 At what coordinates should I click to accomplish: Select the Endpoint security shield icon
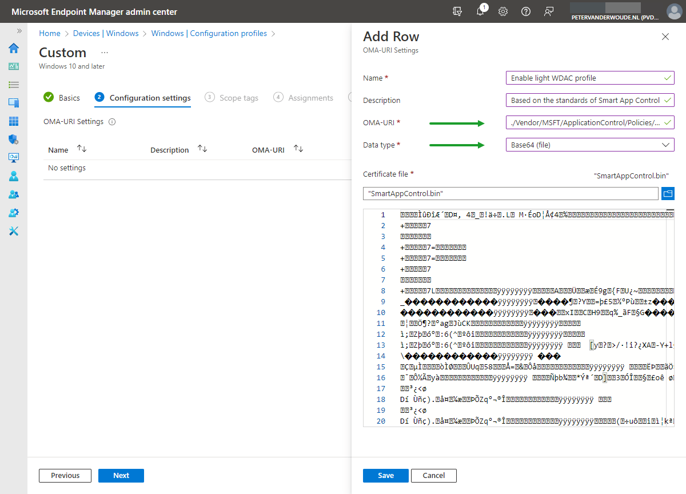coord(12,139)
